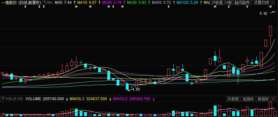Click the yellow MA10: 6.67 readout

87,3
